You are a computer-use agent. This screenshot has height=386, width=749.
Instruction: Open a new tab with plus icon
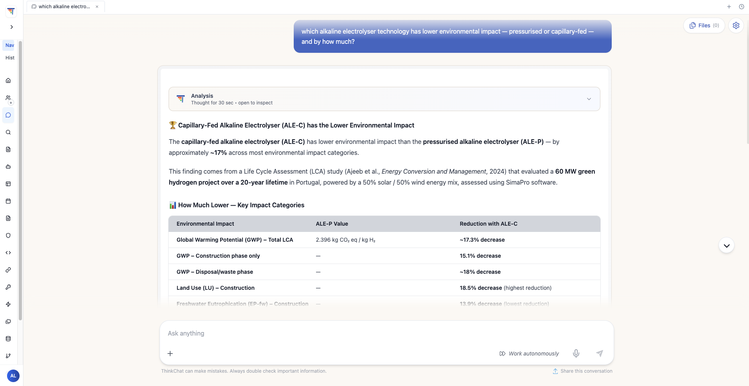[729, 7]
